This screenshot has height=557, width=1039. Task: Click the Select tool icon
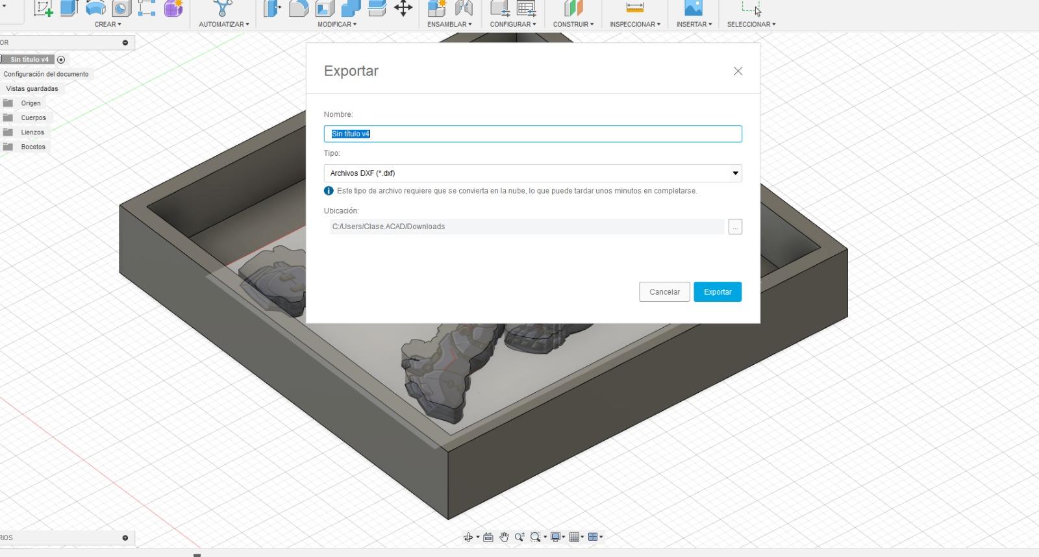click(x=751, y=8)
